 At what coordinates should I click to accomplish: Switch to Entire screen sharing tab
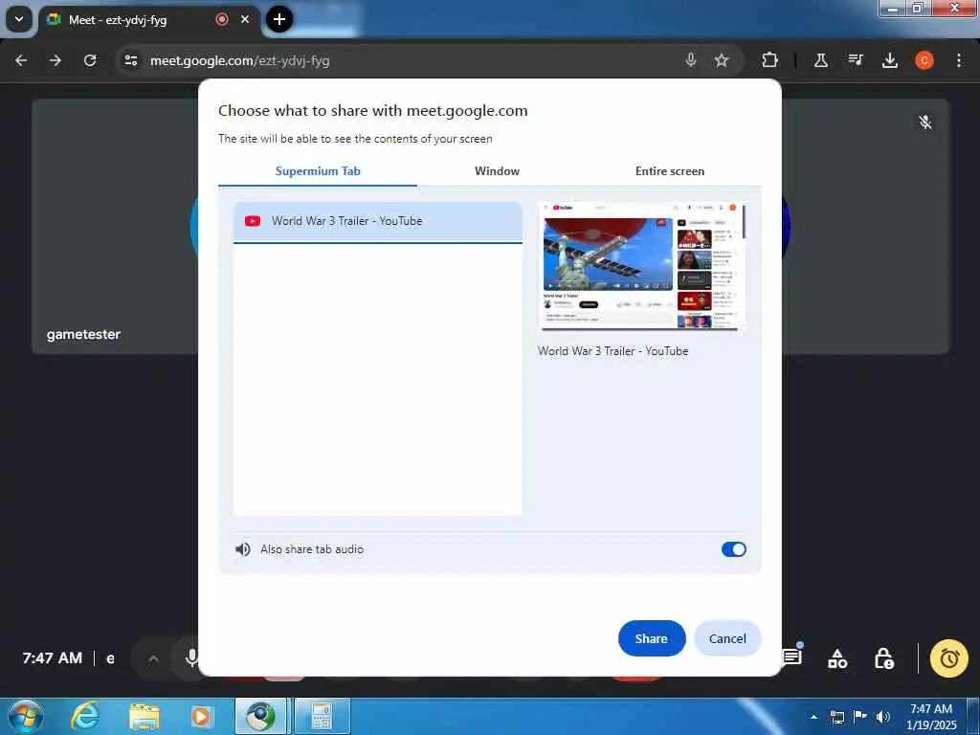(669, 171)
